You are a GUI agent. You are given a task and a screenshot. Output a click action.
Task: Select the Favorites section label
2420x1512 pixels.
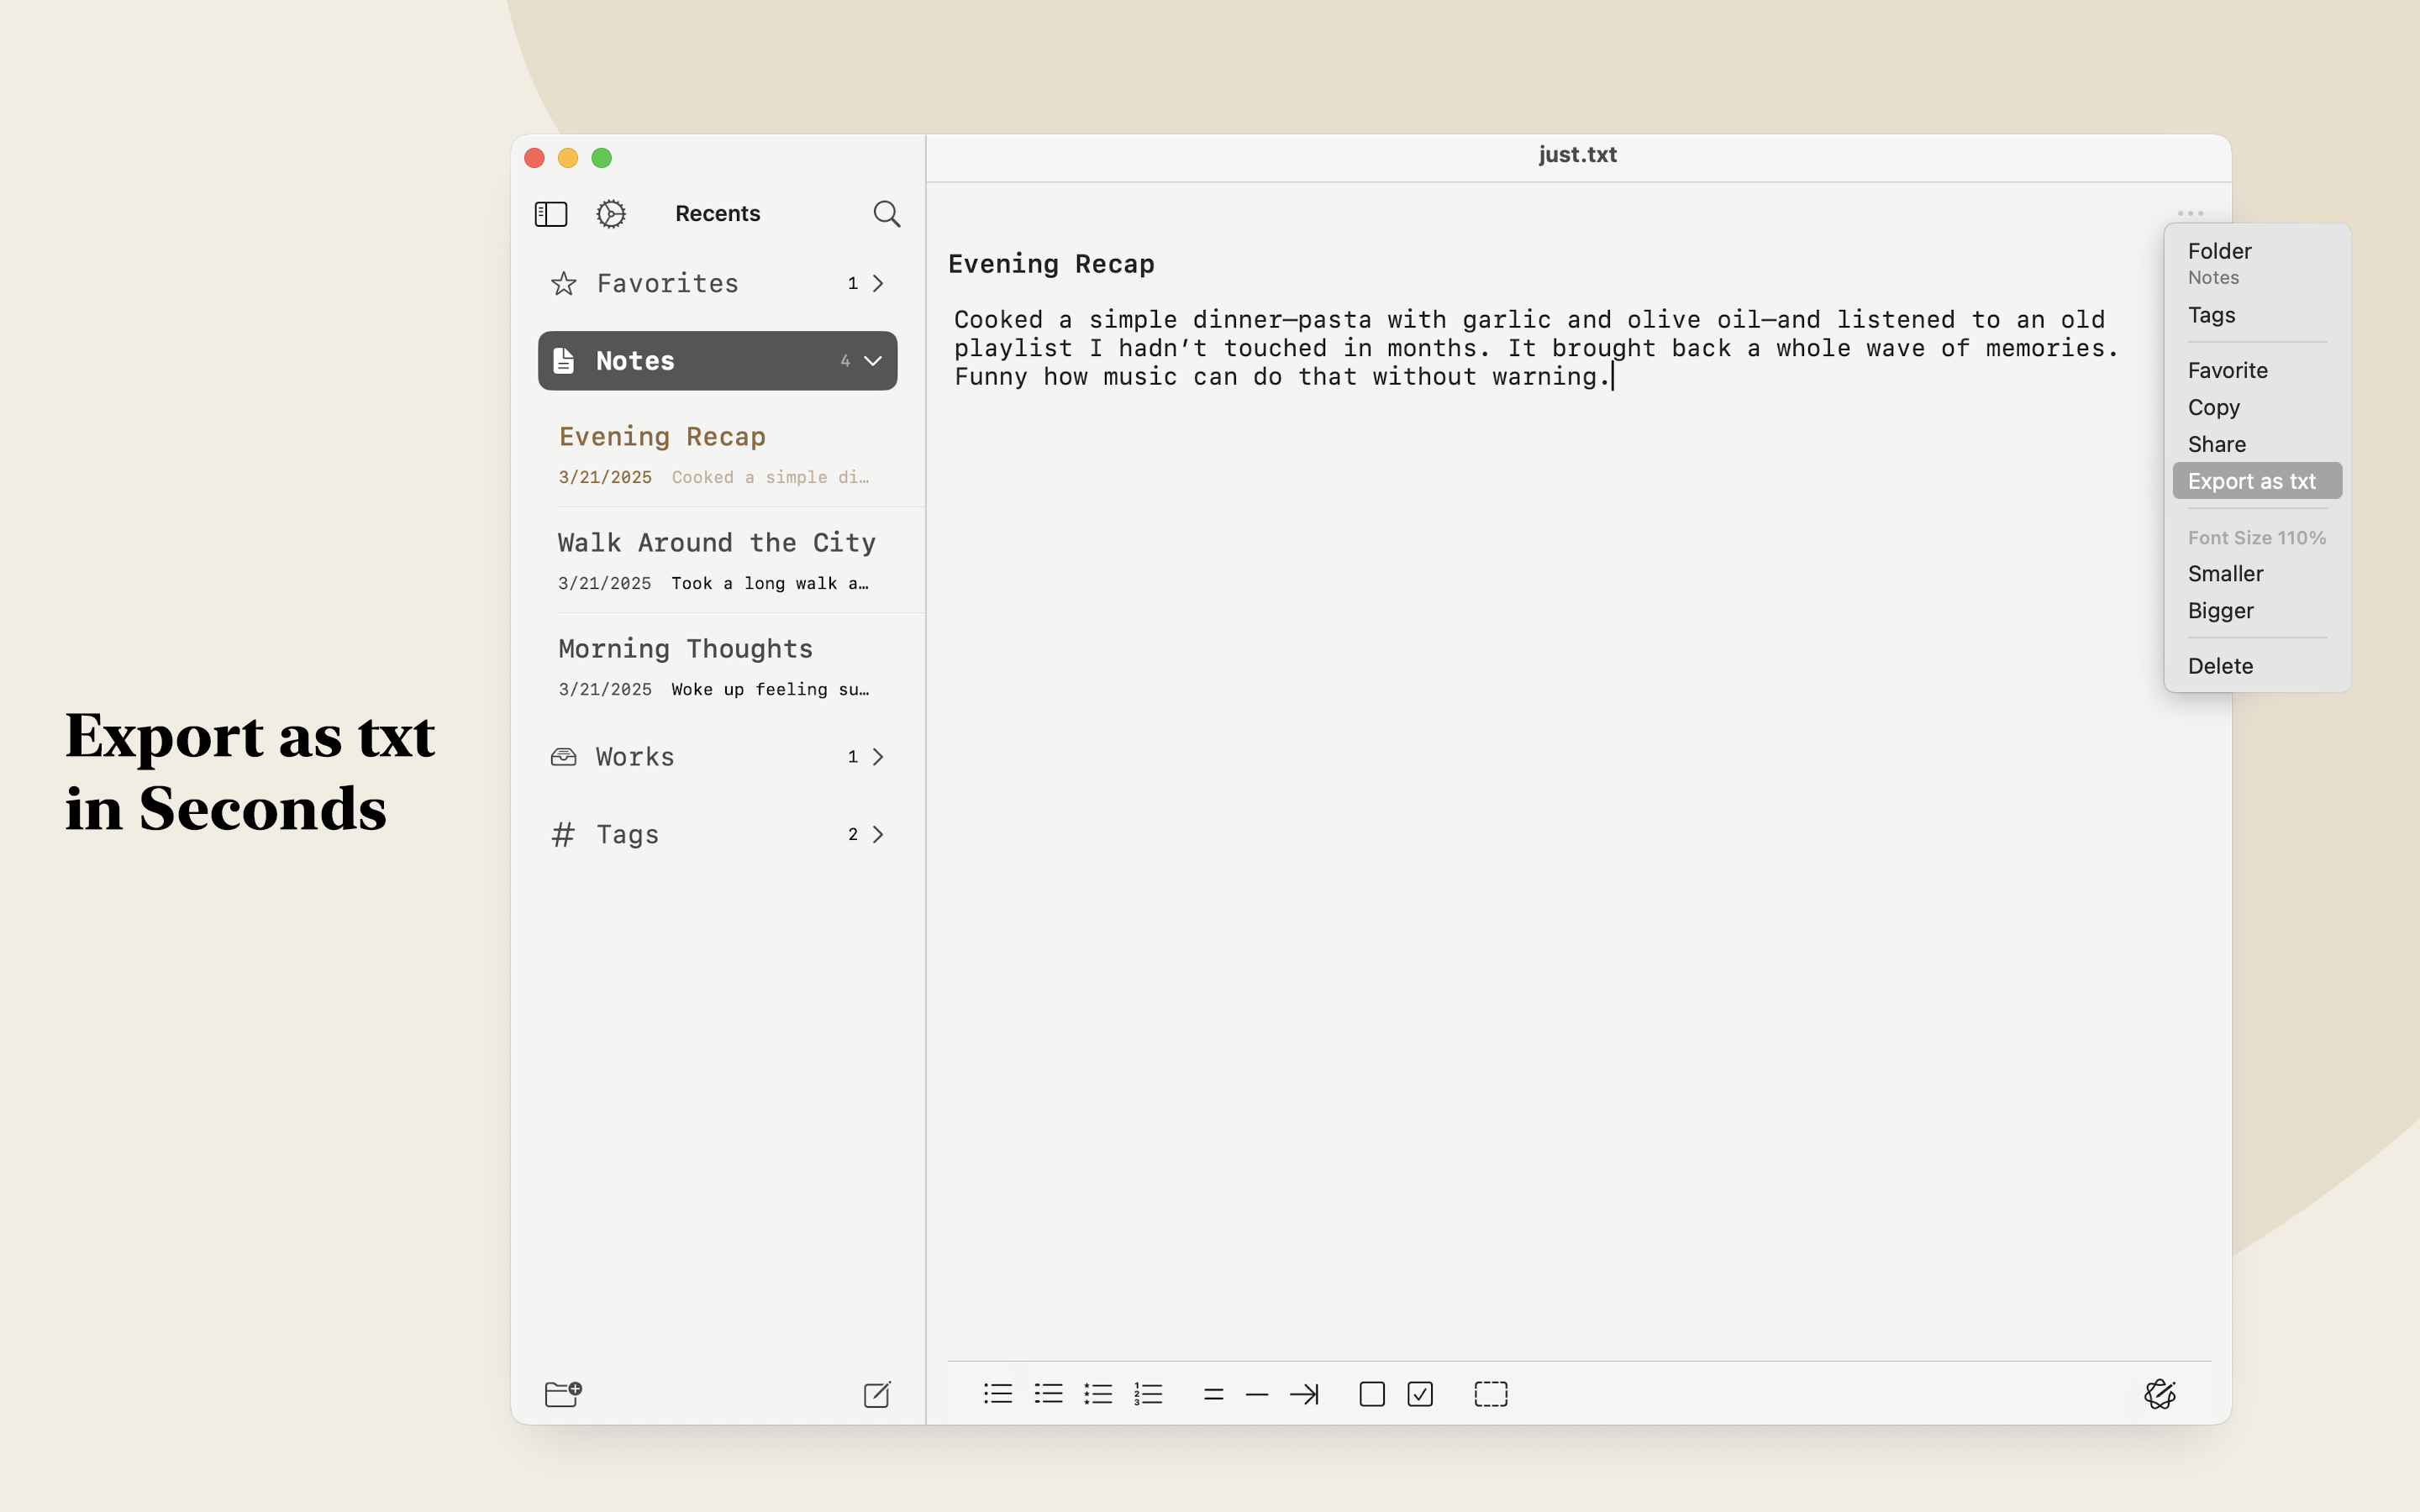[667, 284]
